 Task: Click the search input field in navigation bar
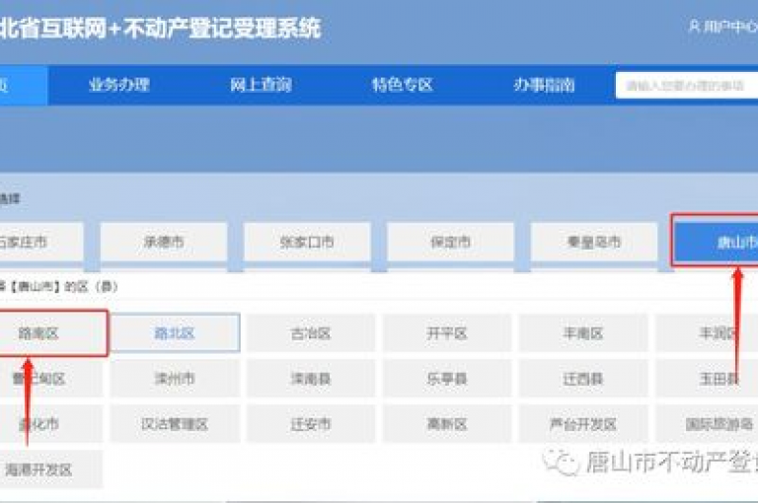click(687, 86)
